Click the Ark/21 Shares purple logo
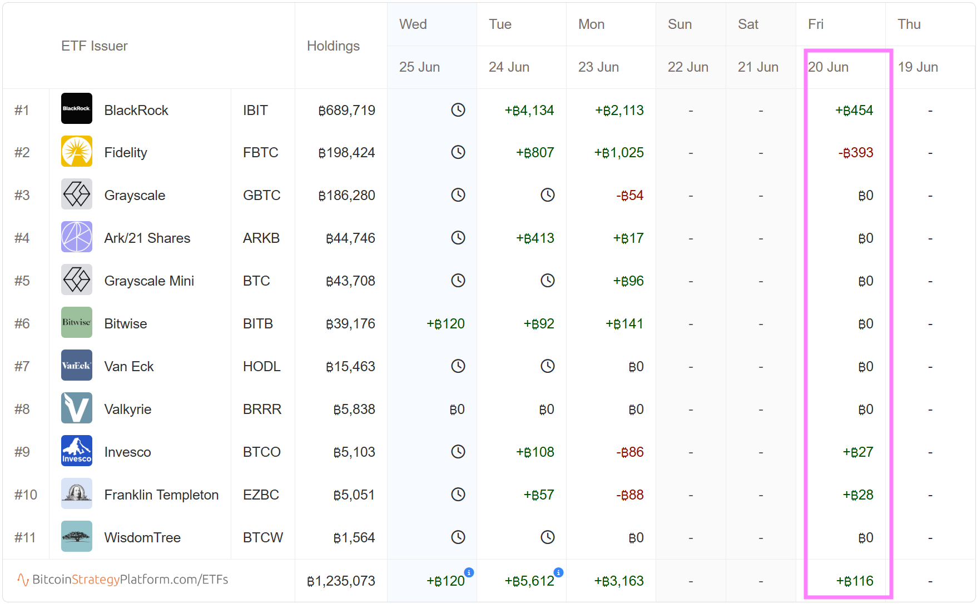Image resolution: width=977 pixels, height=604 pixels. pyautogui.click(x=76, y=237)
